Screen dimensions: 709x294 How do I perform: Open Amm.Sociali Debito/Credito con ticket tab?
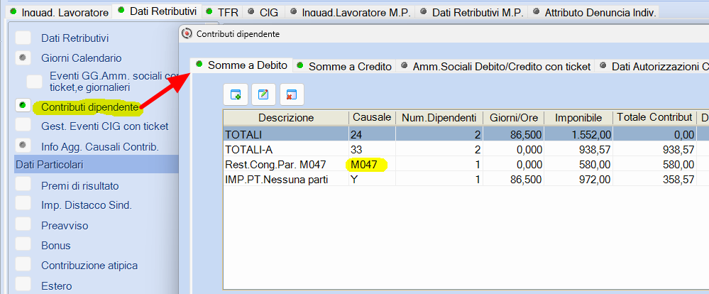click(496, 67)
